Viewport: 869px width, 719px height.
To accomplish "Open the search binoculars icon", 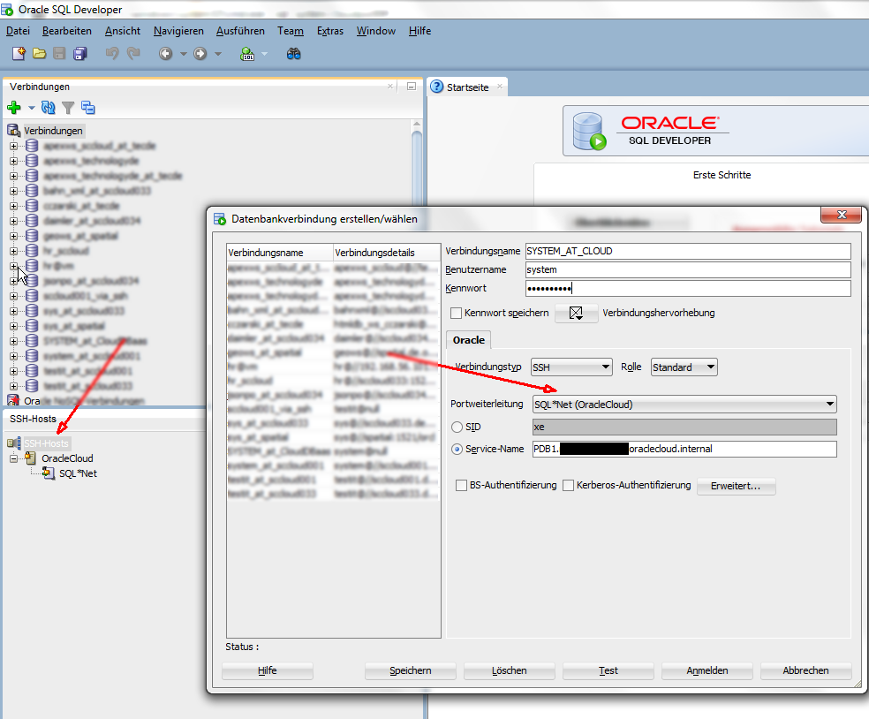I will 293,52.
